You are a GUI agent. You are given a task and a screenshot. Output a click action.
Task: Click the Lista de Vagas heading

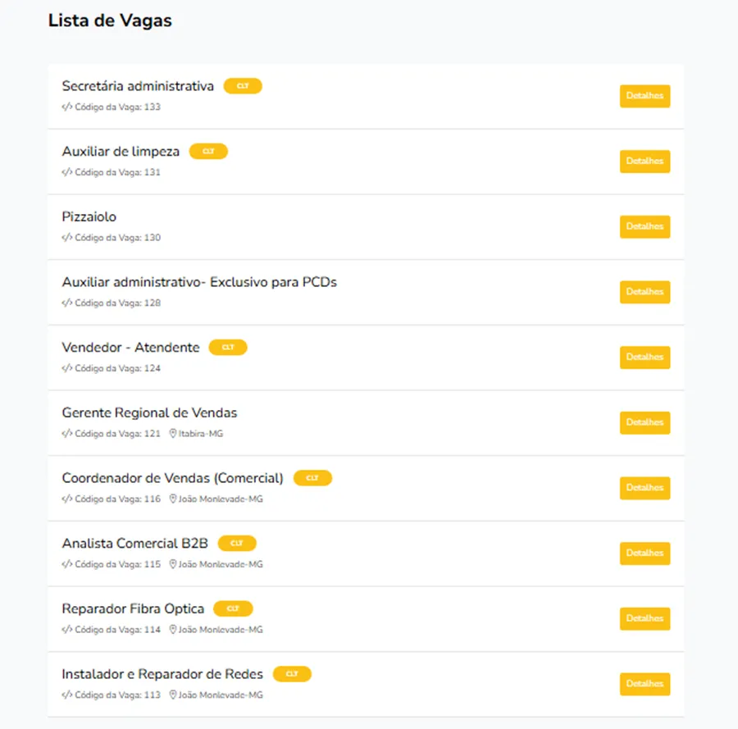(110, 21)
